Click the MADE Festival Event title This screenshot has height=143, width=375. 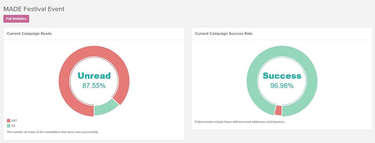tap(34, 9)
